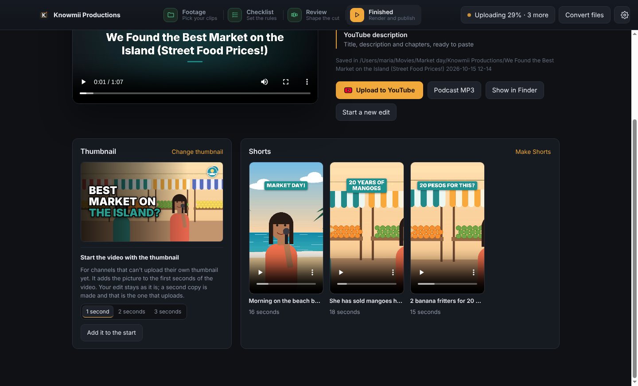Click the Make Shorts link
Image resolution: width=638 pixels, height=386 pixels.
point(533,152)
